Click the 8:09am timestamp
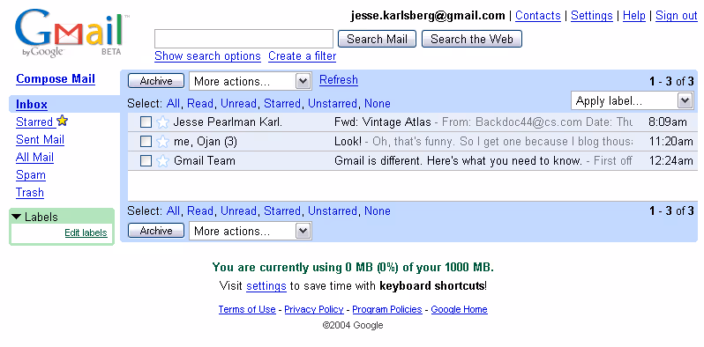The width and height of the screenshot is (704, 347). [668, 122]
